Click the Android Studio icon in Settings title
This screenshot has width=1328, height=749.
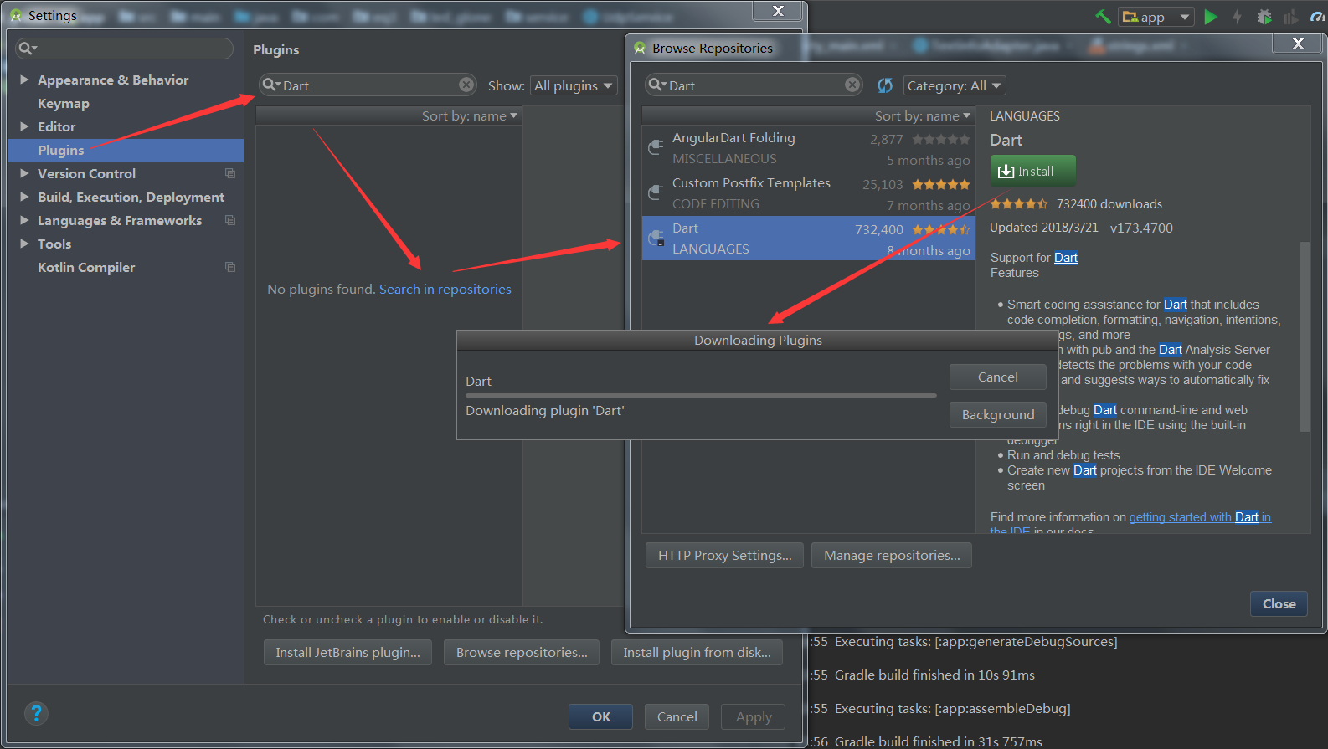tap(15, 15)
